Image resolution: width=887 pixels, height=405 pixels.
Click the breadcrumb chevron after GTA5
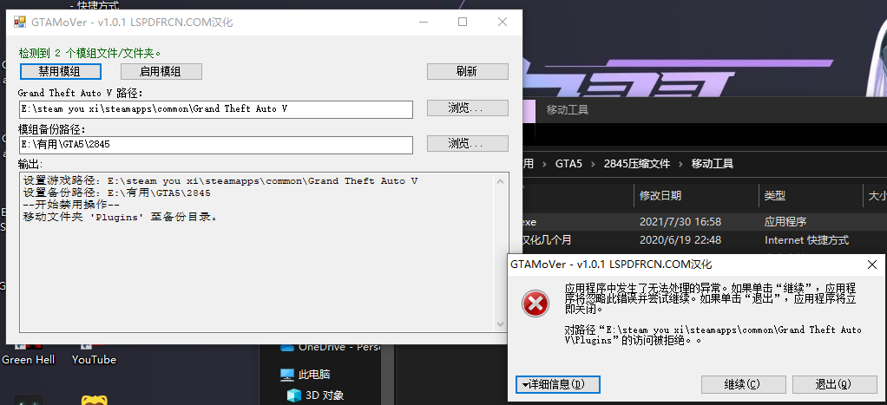point(593,164)
